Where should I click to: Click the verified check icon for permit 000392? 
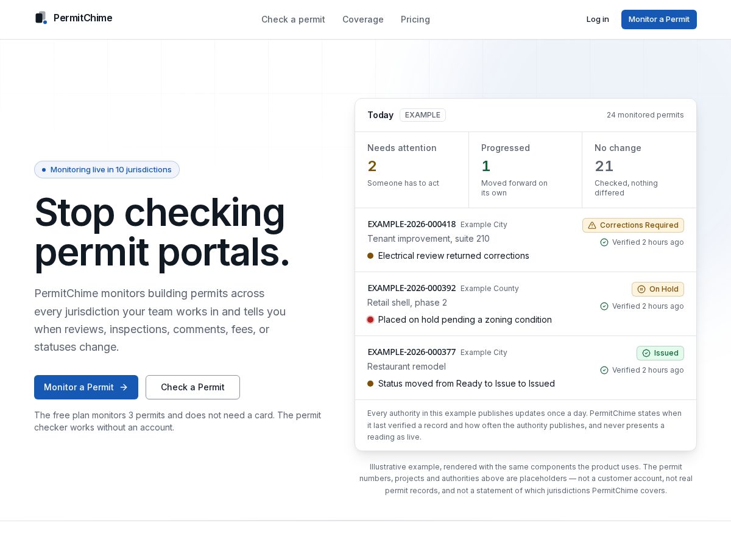(x=604, y=306)
